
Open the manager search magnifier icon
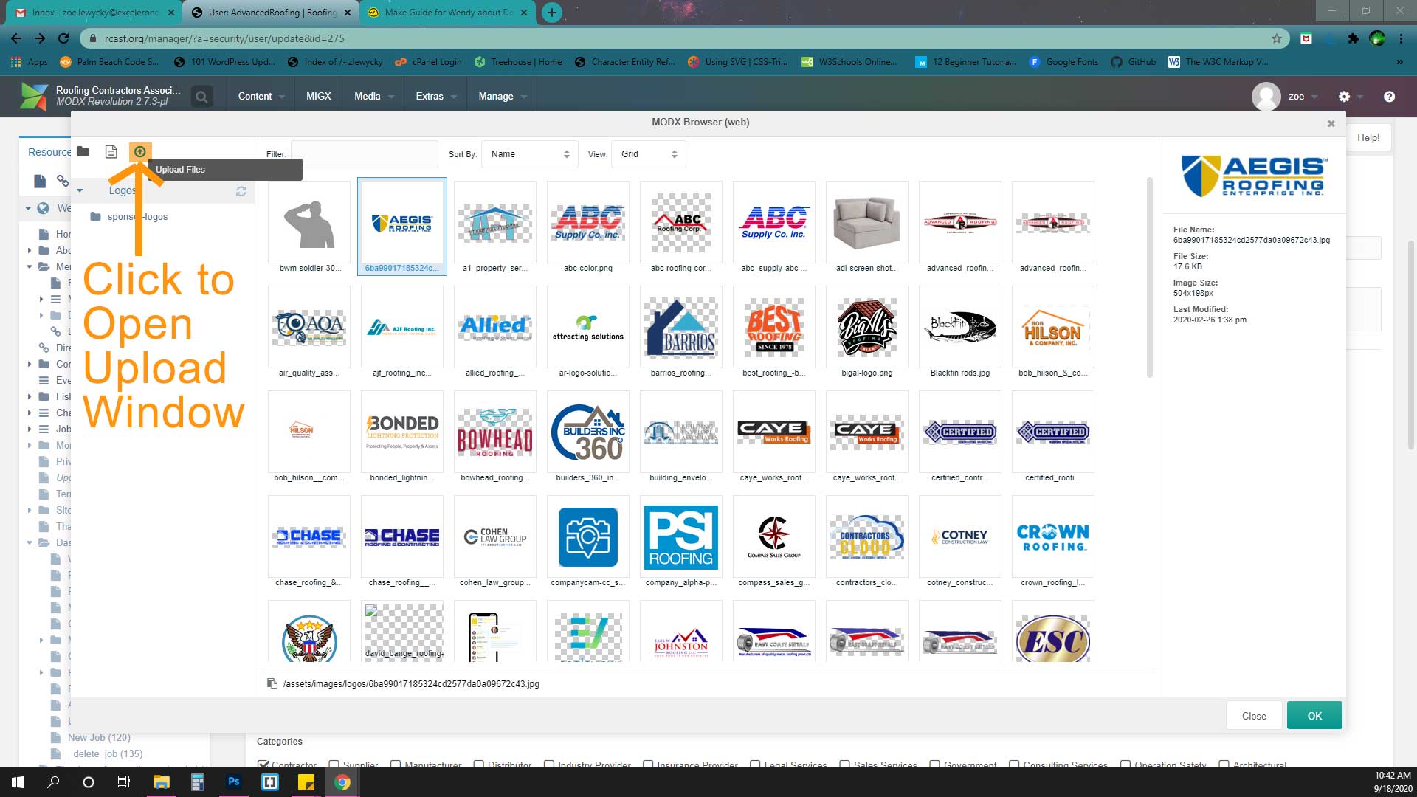pyautogui.click(x=201, y=97)
